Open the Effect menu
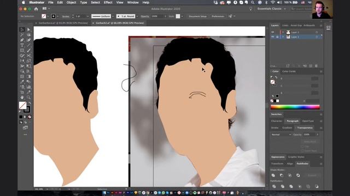 click(108, 2)
